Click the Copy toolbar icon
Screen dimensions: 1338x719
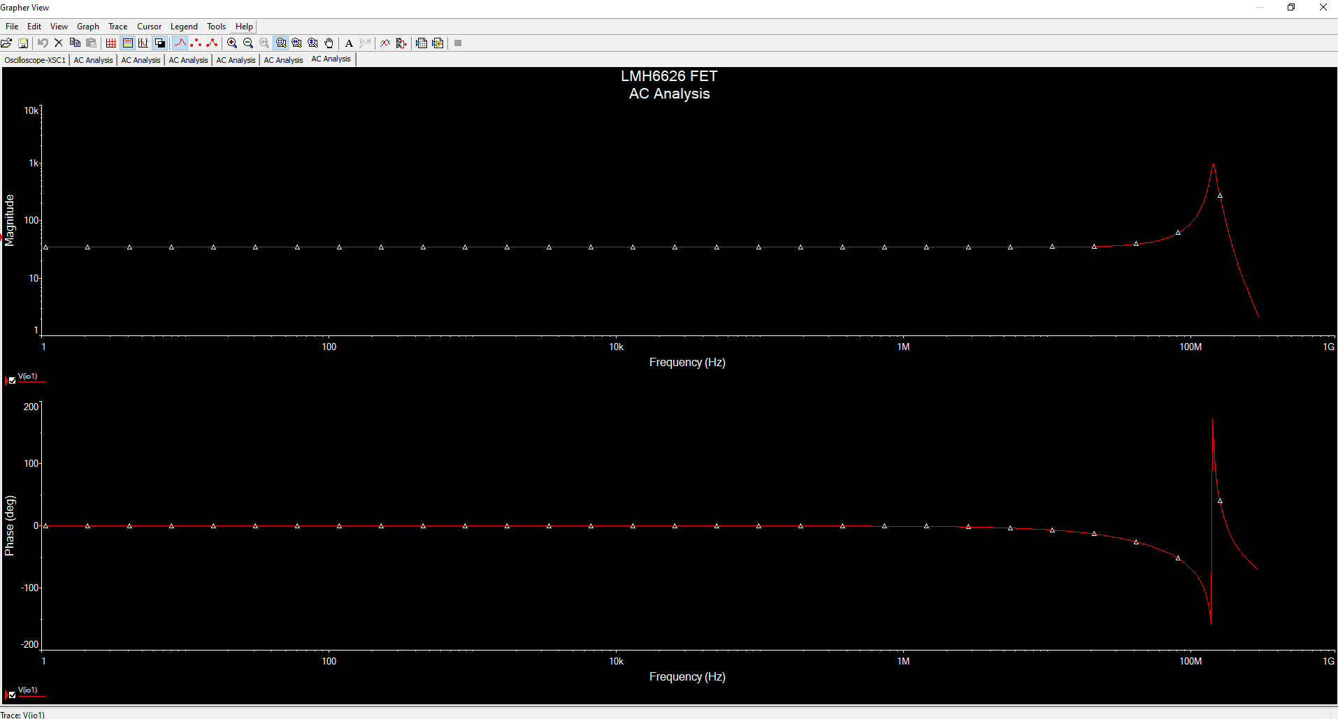[x=75, y=43]
